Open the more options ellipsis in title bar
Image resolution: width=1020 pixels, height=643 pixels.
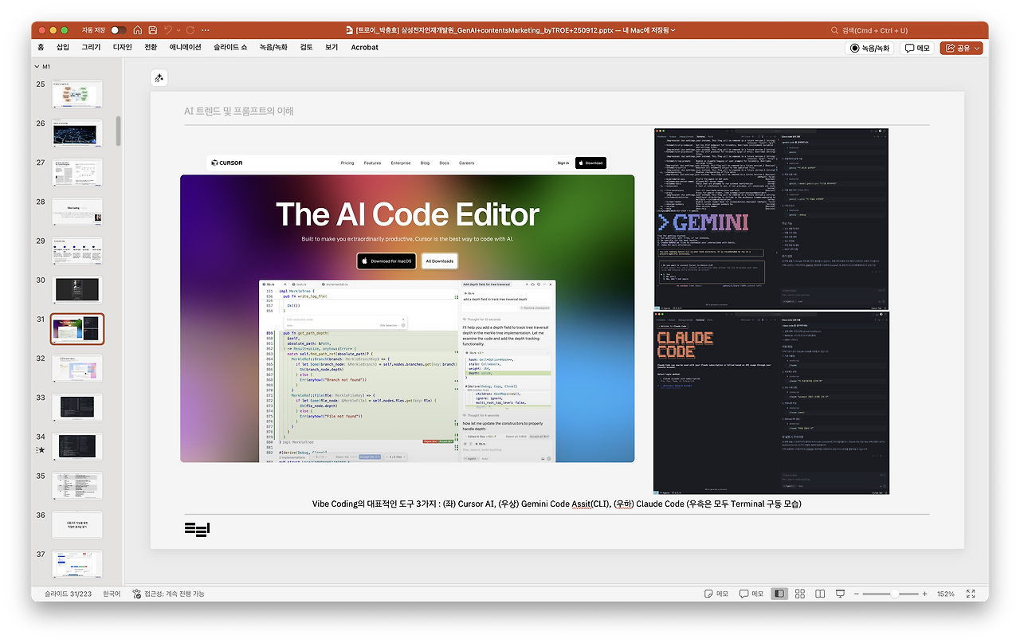(x=206, y=30)
